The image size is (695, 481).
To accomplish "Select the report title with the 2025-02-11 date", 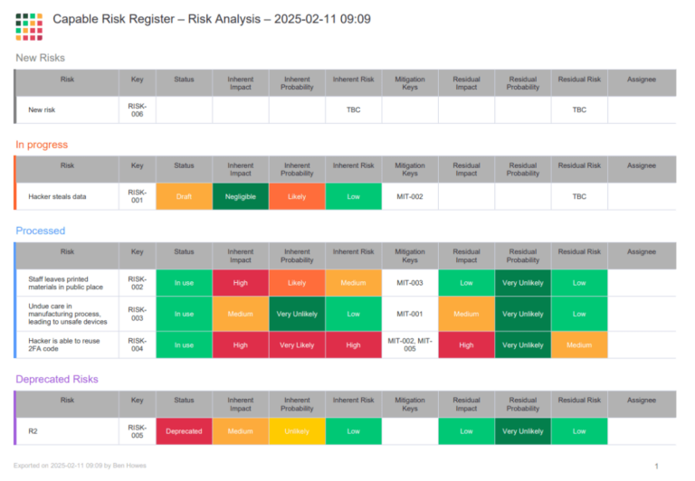I will pos(211,19).
